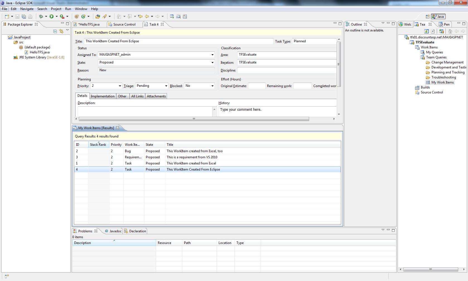Click the Original Estimate input field
This screenshot has height=281, width=468.
coord(257,86)
